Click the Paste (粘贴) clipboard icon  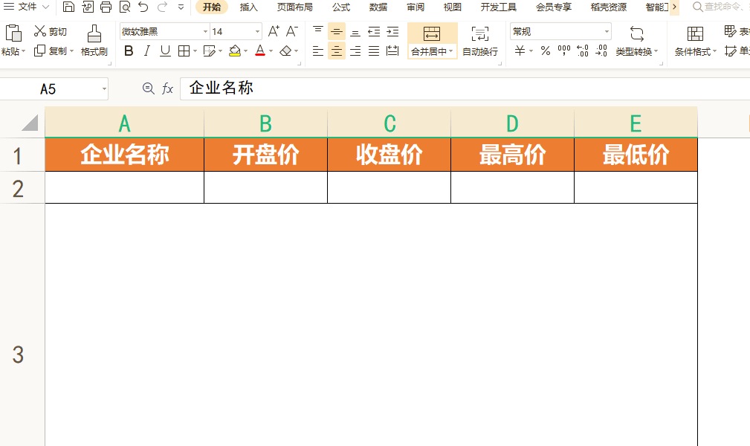point(13,33)
